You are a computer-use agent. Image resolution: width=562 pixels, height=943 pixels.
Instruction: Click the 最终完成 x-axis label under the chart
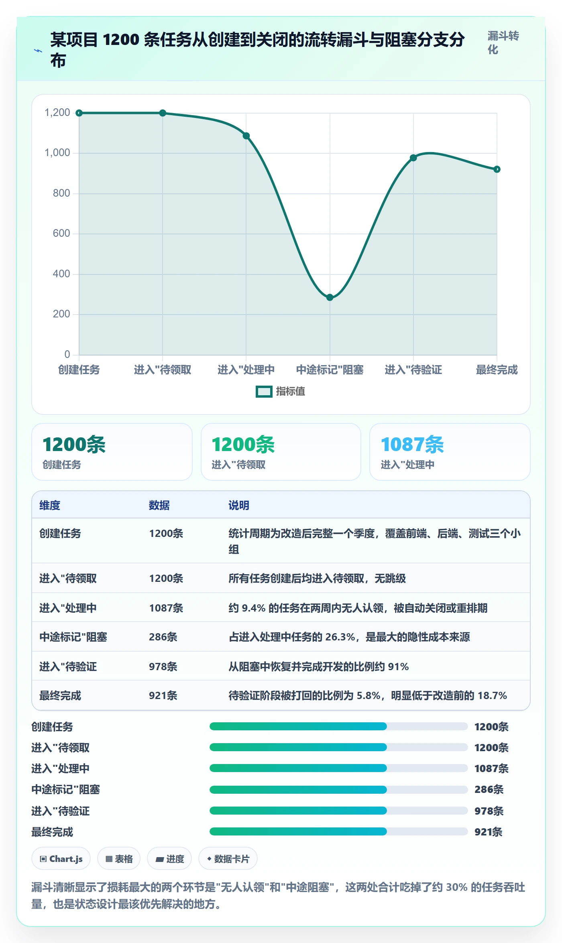click(x=497, y=370)
